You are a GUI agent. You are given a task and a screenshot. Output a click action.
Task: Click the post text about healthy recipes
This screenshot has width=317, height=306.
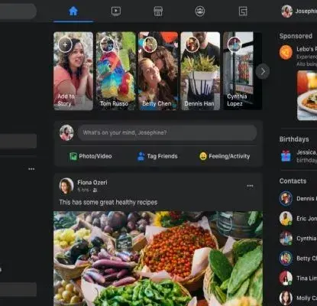tap(108, 202)
